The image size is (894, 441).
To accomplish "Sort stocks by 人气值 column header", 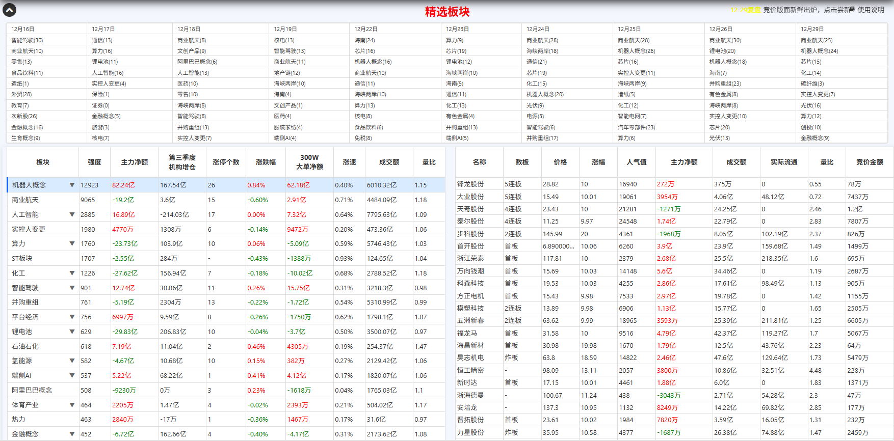I will click(x=637, y=162).
